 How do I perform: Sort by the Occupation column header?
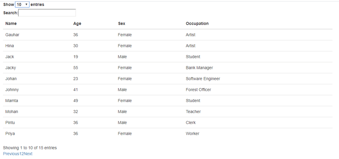pos(197,24)
